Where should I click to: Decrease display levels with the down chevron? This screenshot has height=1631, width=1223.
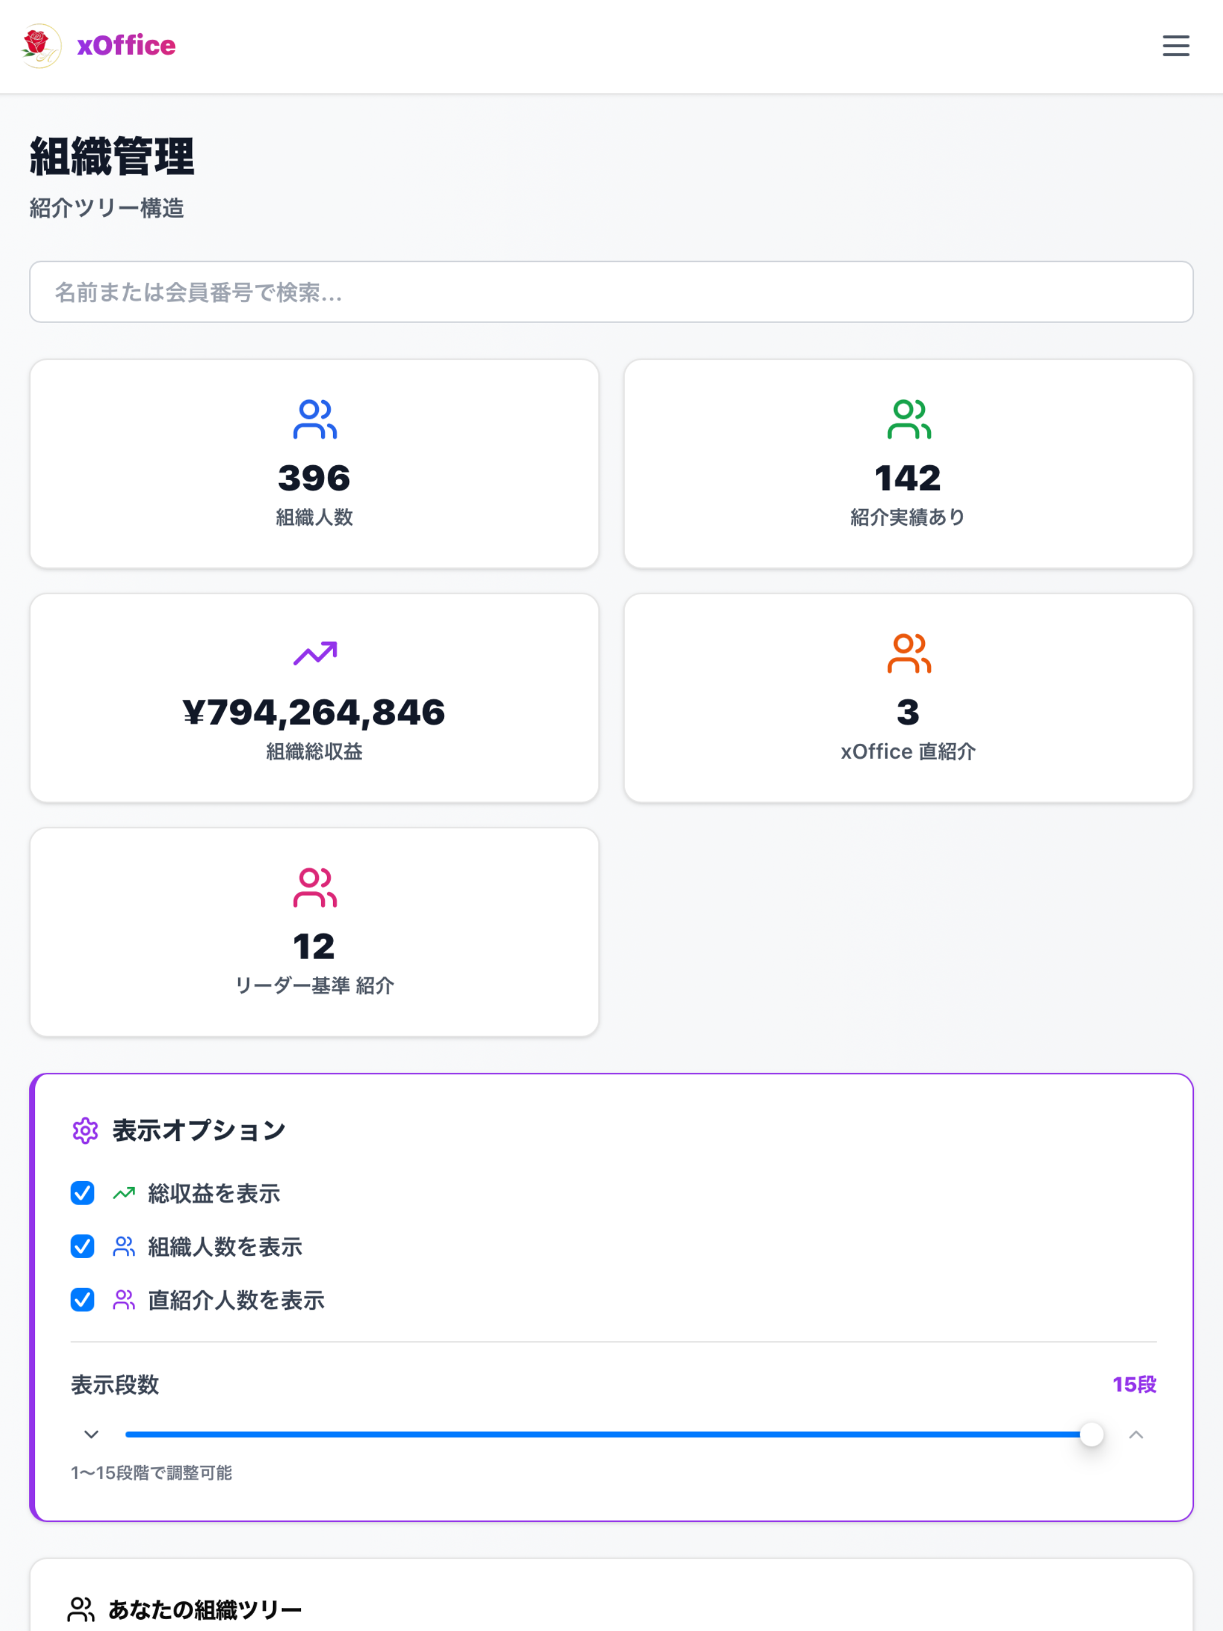[x=91, y=1434]
